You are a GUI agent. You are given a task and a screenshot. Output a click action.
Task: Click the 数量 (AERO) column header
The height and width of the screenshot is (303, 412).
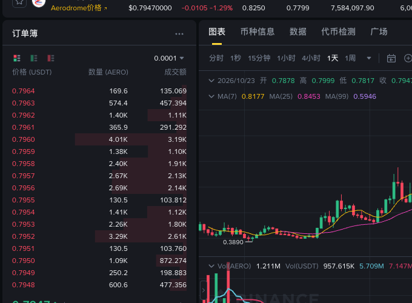(108, 72)
